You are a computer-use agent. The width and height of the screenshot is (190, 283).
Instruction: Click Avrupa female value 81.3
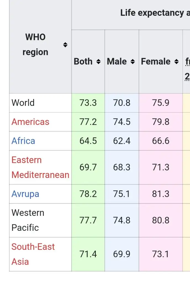[160, 194]
